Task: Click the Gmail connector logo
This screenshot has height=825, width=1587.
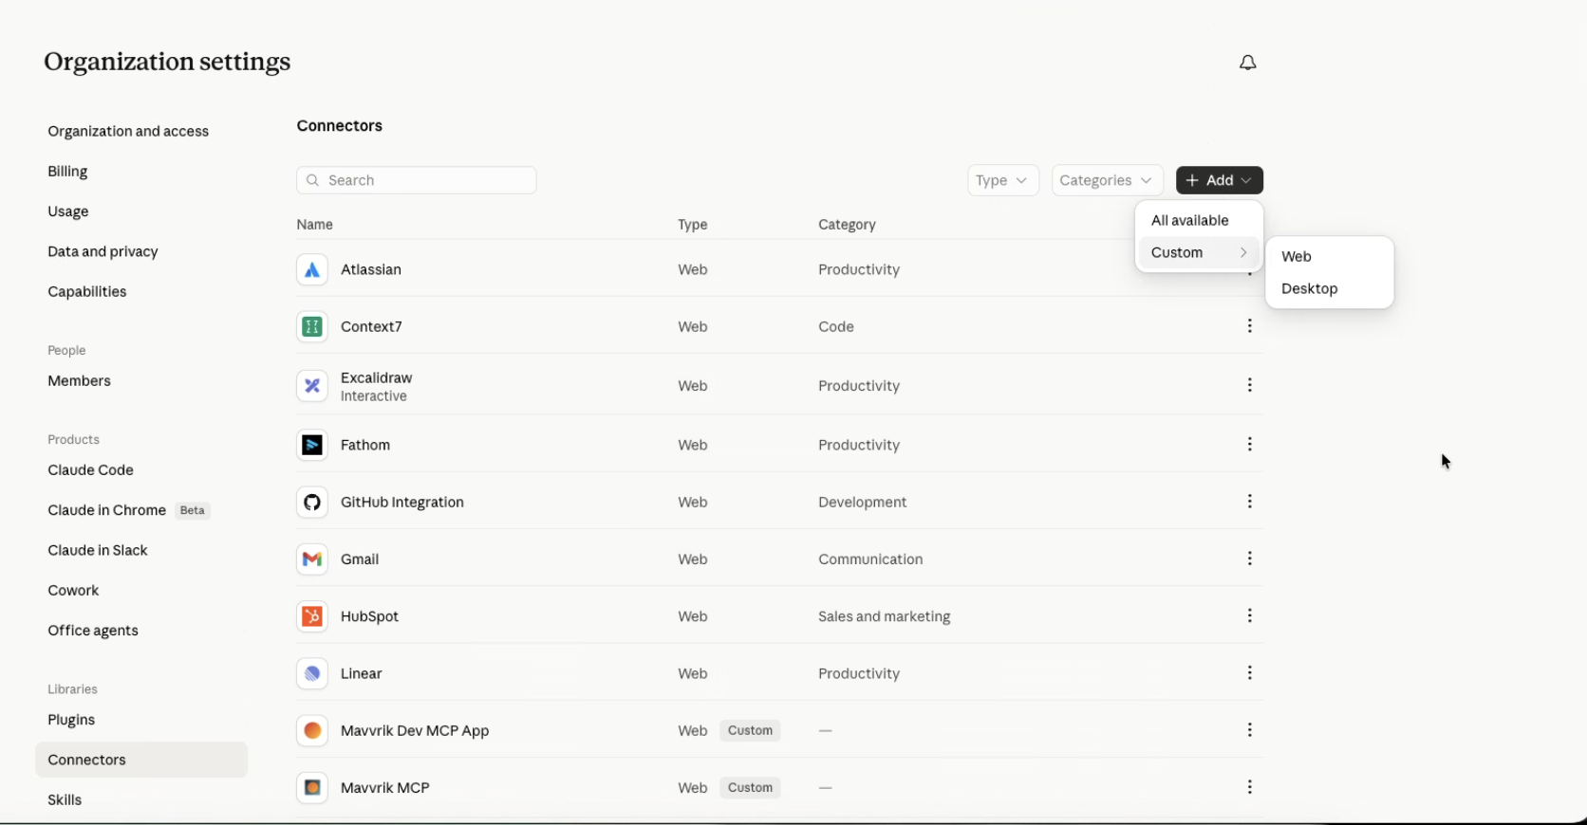Action: [312, 559]
